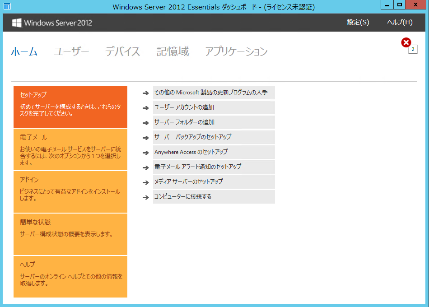
Task: Minimize the dashboard window
Action: tap(387, 5)
